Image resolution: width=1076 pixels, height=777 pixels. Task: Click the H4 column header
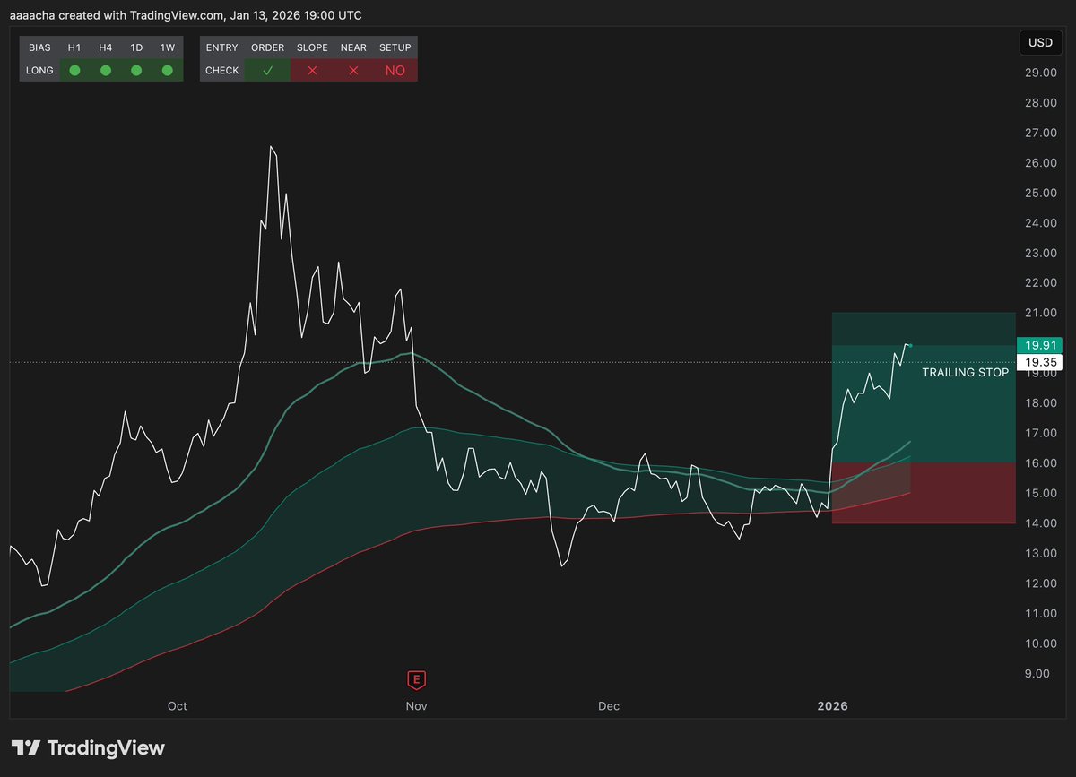pyautogui.click(x=106, y=47)
